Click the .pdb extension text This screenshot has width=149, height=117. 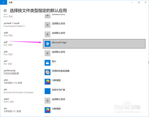[x=6, y=33]
